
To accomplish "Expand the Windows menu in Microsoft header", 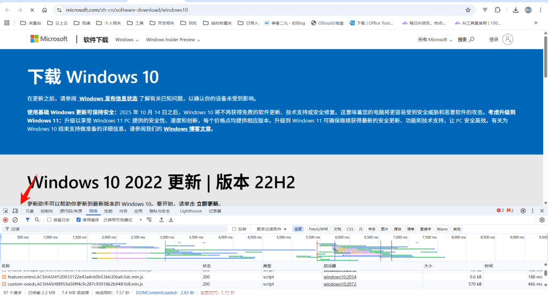I will [x=127, y=40].
